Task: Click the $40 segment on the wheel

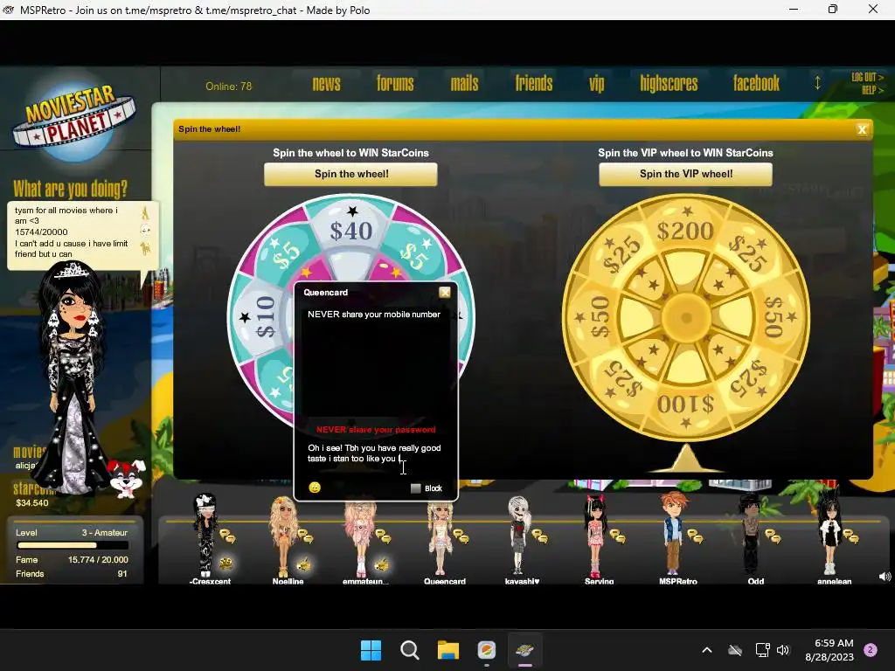Action: (351, 231)
